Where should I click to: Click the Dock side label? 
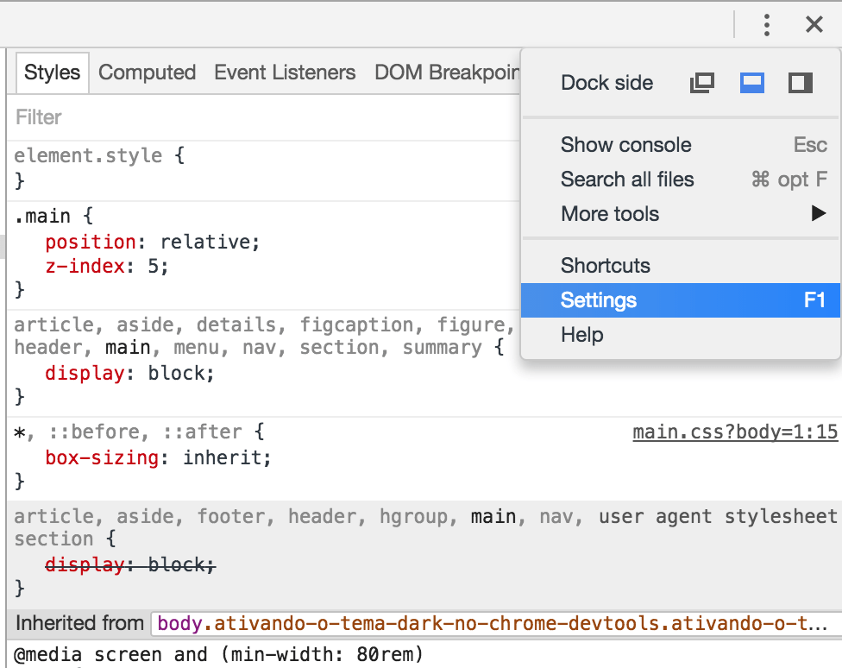(x=606, y=83)
